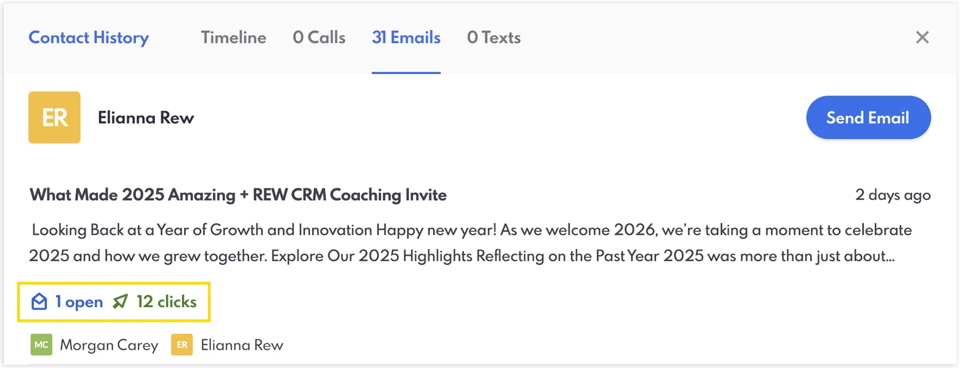Click Elianna Rew's contact name
Screen dimensions: 961x368
[x=145, y=117]
